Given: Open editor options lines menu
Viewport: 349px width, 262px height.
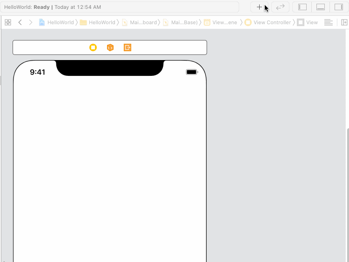Looking at the screenshot, I should [329, 22].
